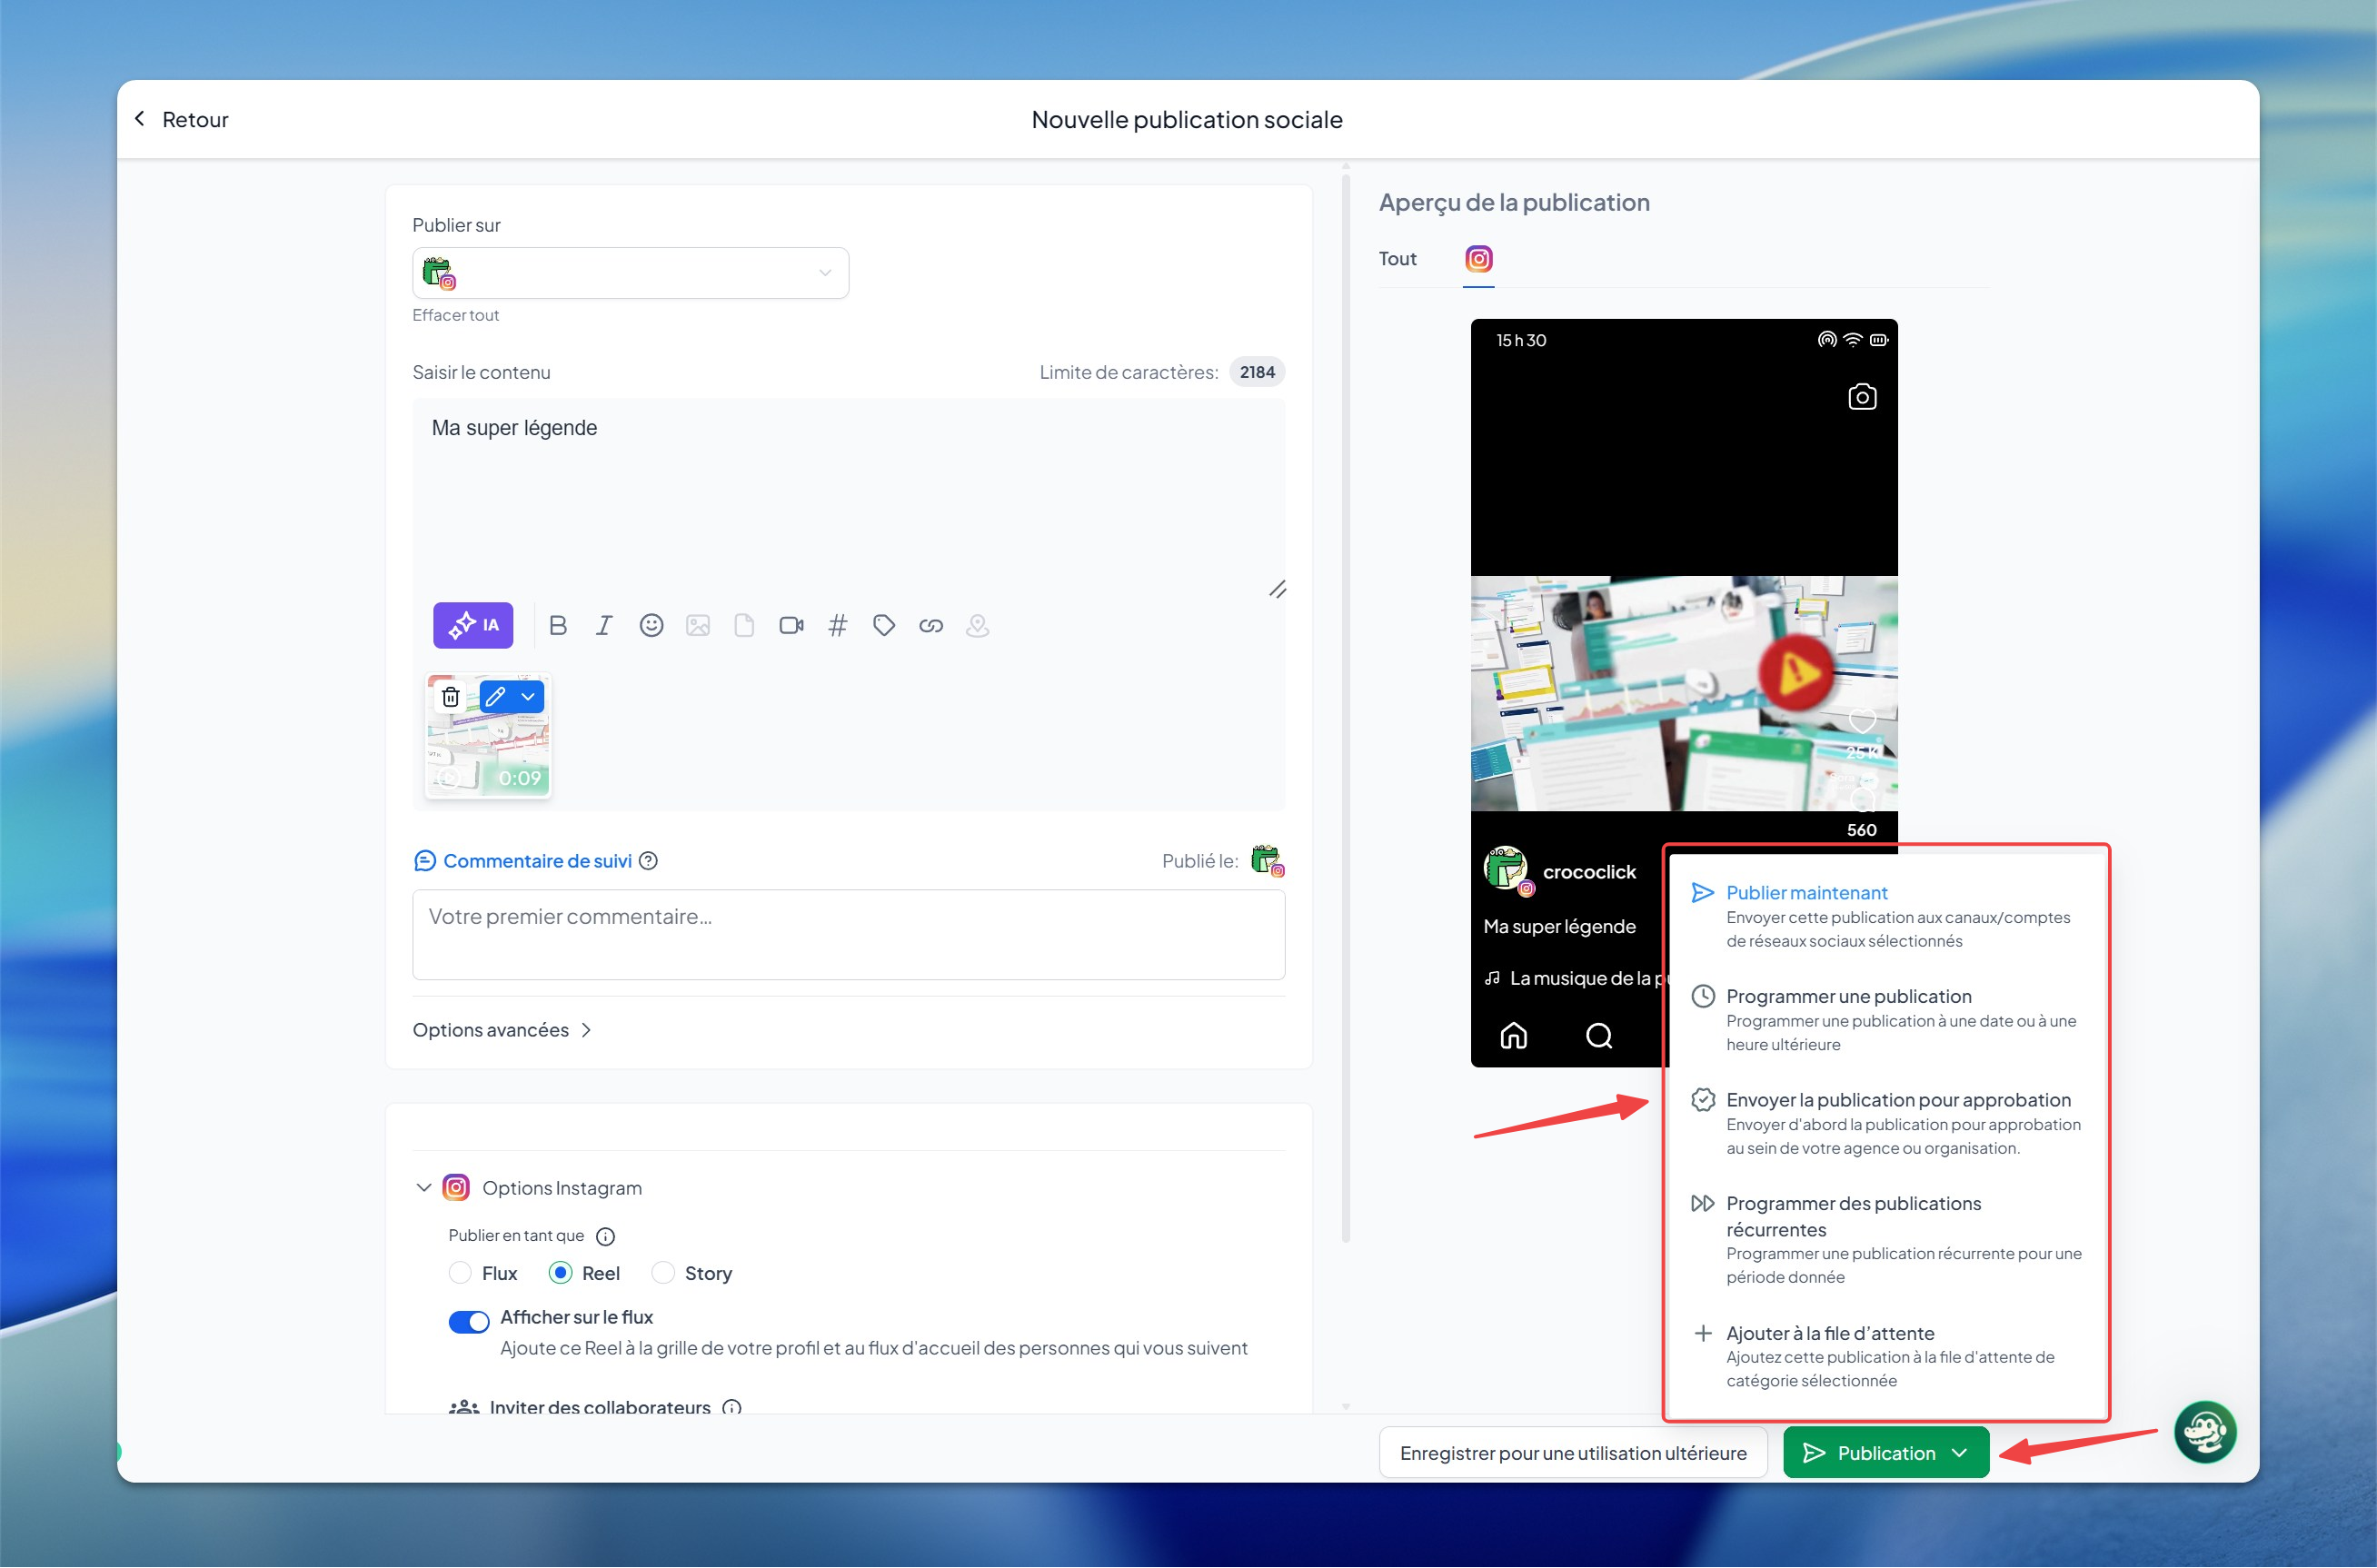Toggle the Afficher sur le flux switch
The height and width of the screenshot is (1568, 2377).
click(469, 1321)
